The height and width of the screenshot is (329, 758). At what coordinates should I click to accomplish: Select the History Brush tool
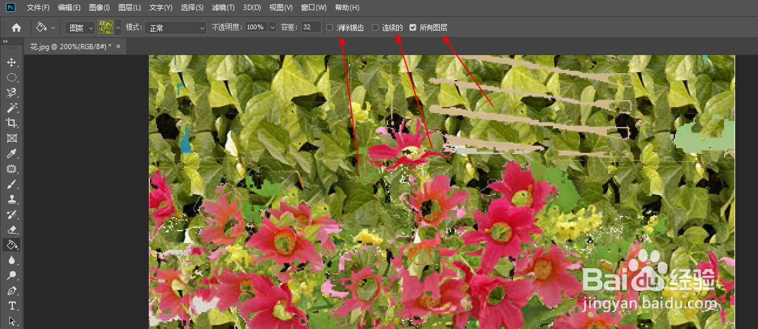point(12,214)
